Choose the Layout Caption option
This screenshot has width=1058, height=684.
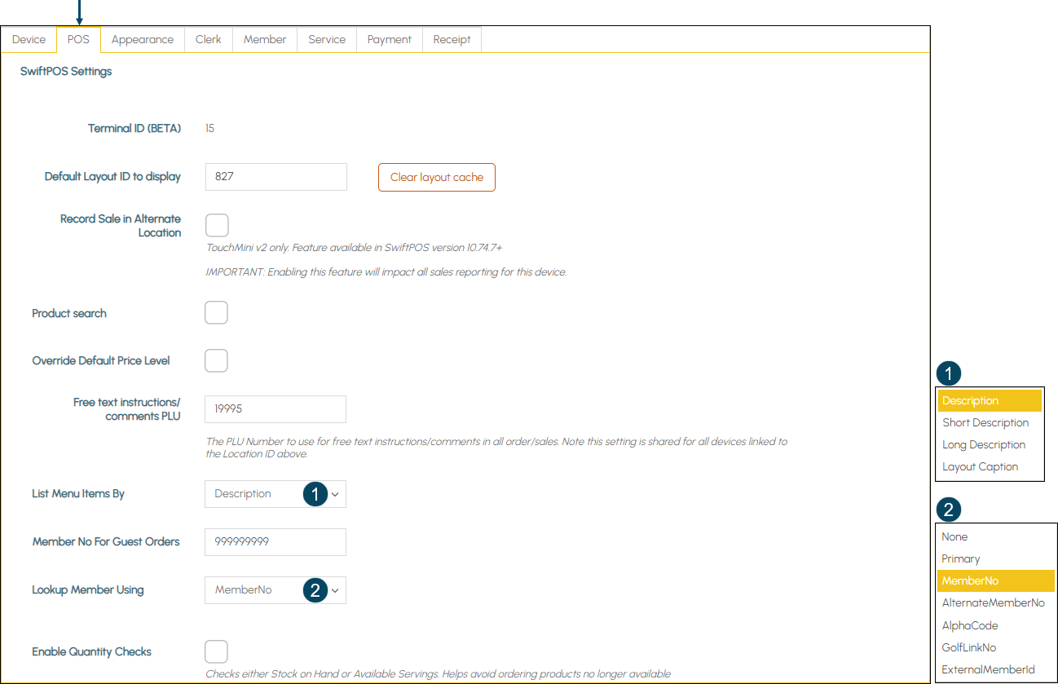click(x=990, y=466)
